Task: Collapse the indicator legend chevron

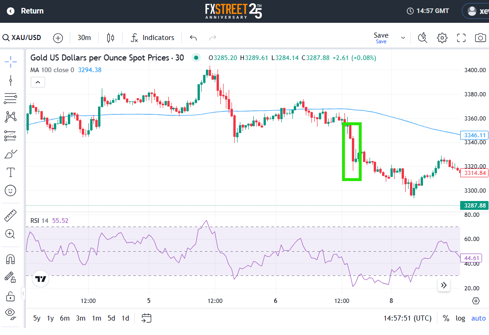Action: click(38, 82)
